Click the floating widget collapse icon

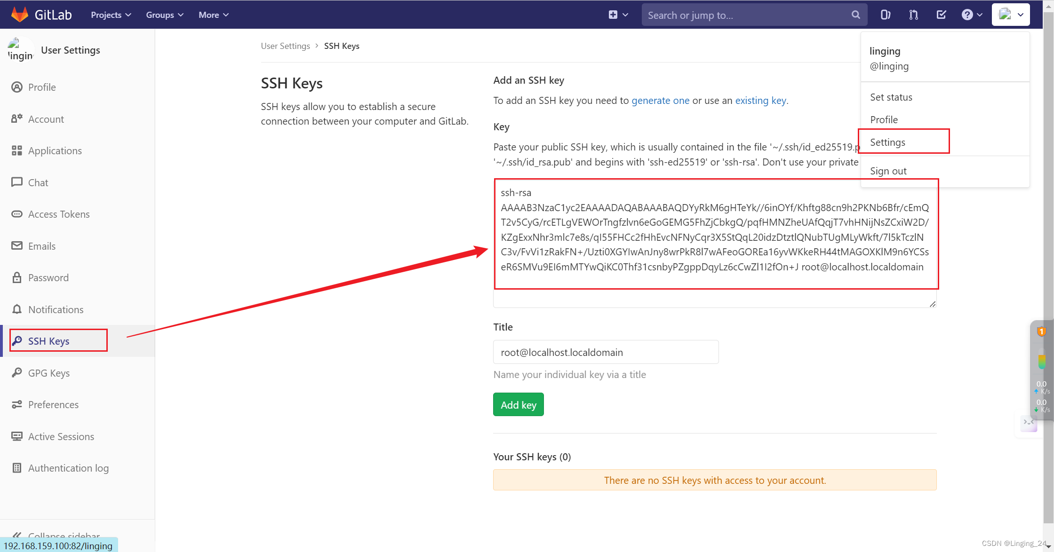1029,423
